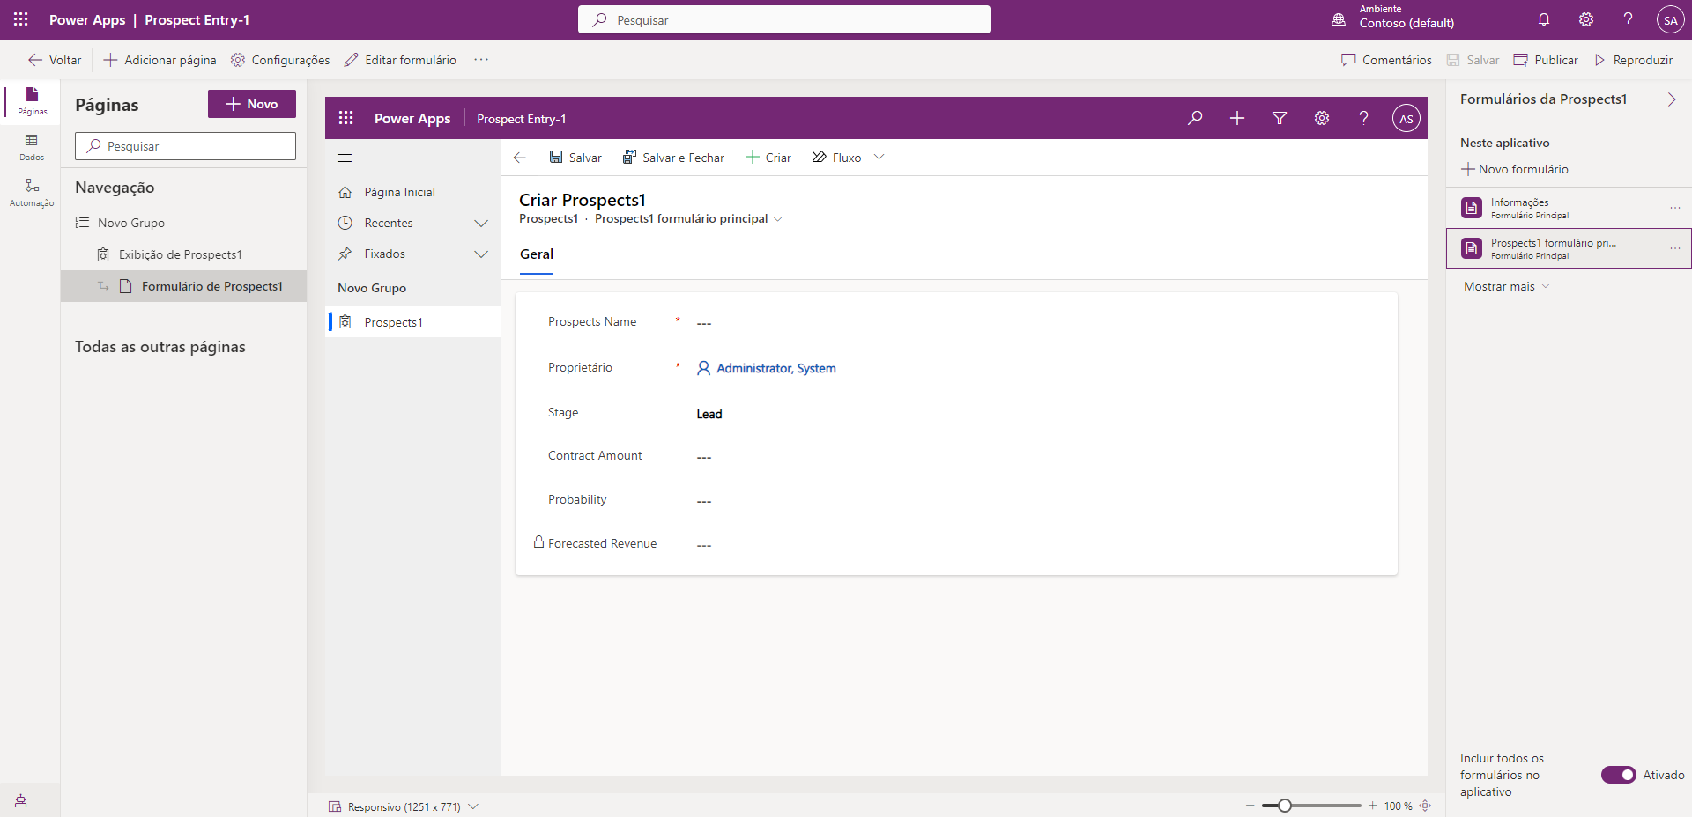Click Publicar

point(1546,60)
